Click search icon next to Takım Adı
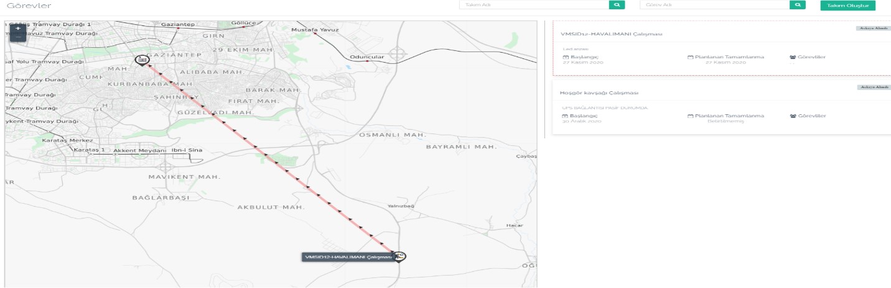Image resolution: width=891 pixels, height=288 pixels. click(617, 5)
